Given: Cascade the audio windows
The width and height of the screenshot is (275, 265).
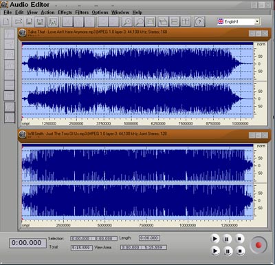Looking at the screenshot, I should [x=163, y=22].
